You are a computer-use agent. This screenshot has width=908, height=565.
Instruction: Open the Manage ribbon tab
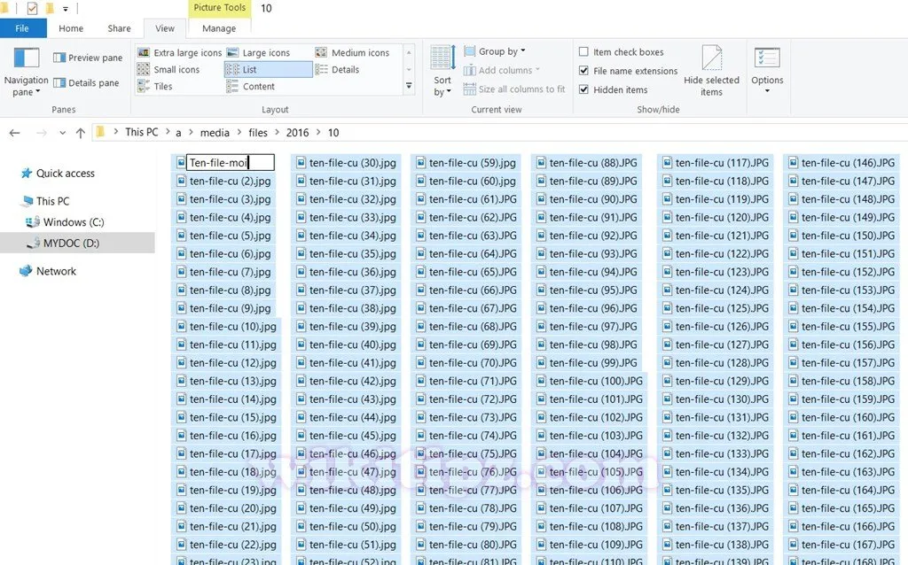tap(219, 28)
